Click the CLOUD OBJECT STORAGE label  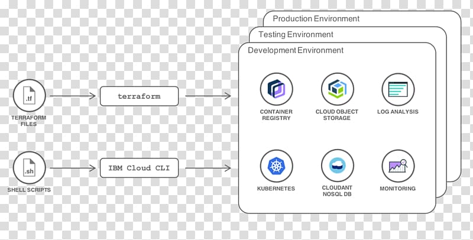(337, 115)
